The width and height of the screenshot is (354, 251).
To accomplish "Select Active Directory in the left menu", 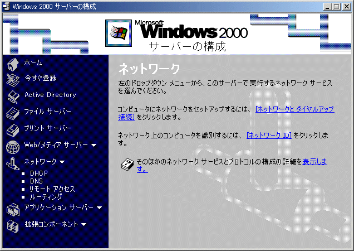I will (50, 95).
